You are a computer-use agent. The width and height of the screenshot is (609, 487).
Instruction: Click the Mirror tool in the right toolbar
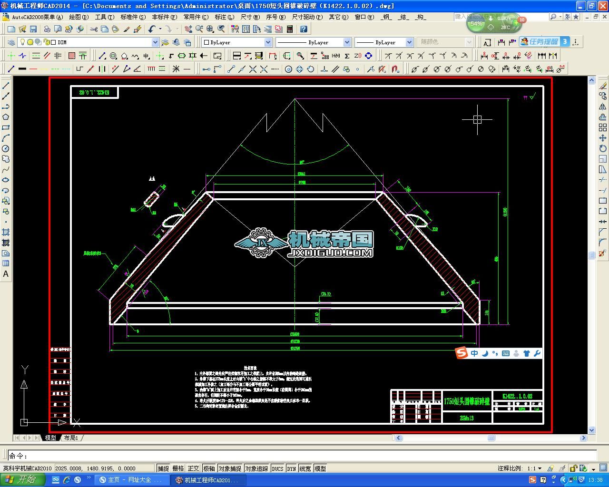pos(603,107)
